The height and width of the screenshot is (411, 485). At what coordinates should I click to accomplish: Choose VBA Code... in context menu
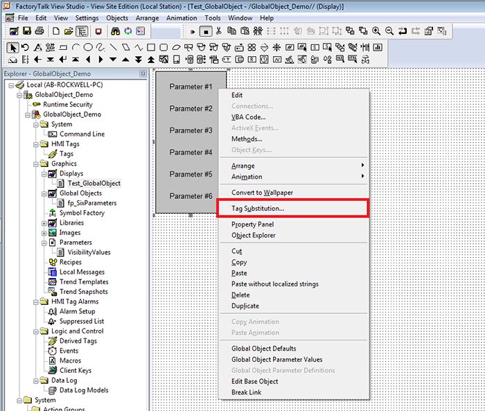click(293, 117)
